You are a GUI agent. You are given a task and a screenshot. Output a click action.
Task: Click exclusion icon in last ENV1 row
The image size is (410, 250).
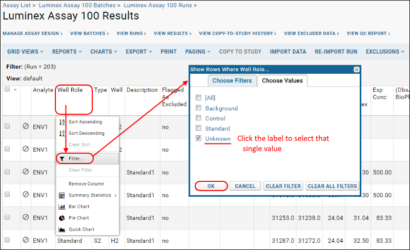[26, 240]
